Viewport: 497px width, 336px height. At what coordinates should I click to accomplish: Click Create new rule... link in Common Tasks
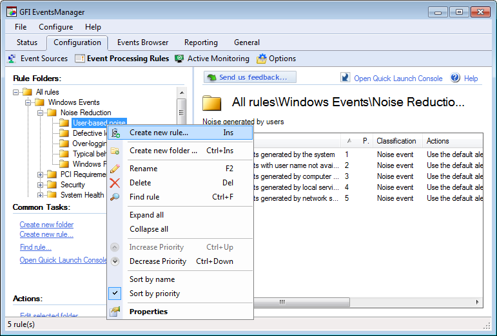[x=46, y=234]
